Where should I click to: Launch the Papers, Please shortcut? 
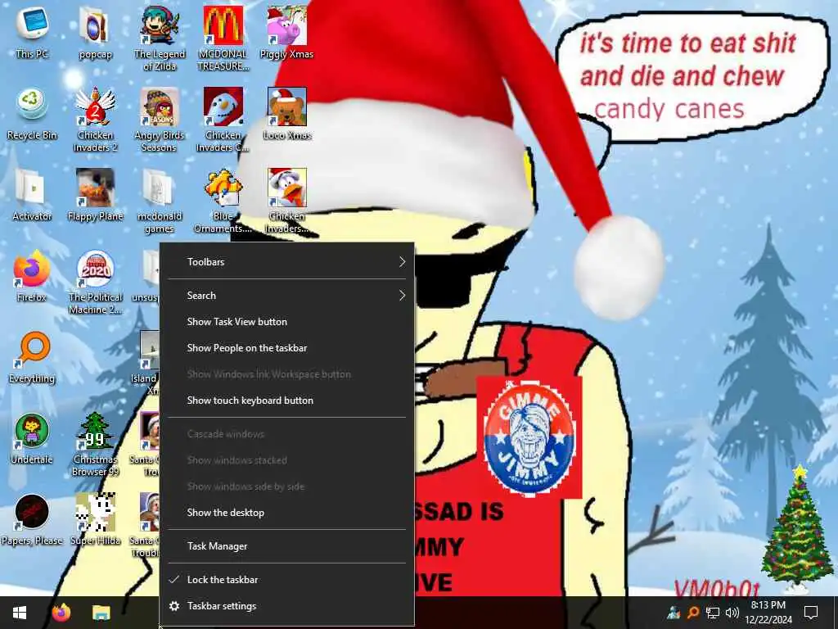[x=32, y=518]
